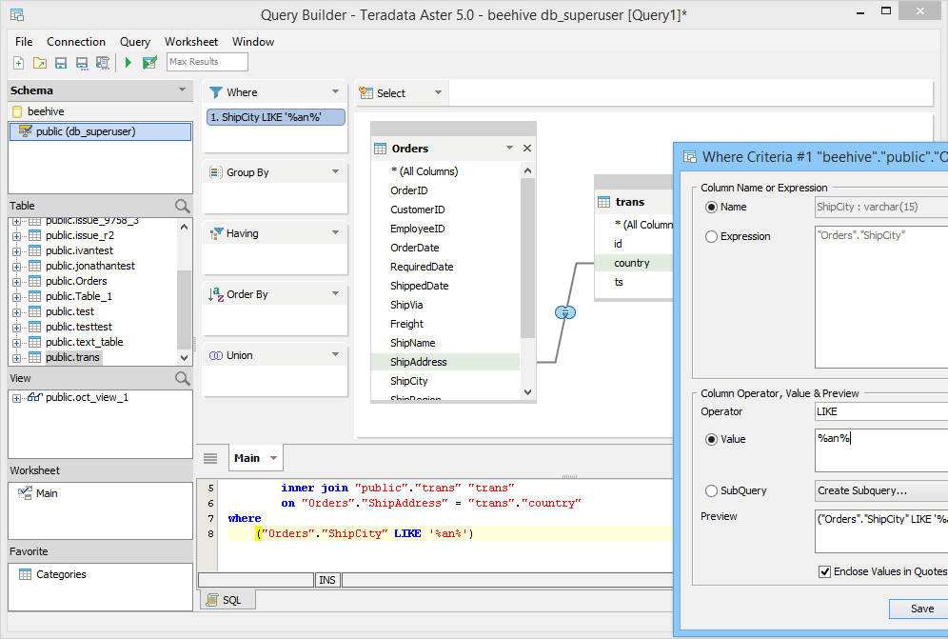The width and height of the screenshot is (948, 639).
Task: Click the glasses icon for public.oct_view_1
Action: (35, 397)
